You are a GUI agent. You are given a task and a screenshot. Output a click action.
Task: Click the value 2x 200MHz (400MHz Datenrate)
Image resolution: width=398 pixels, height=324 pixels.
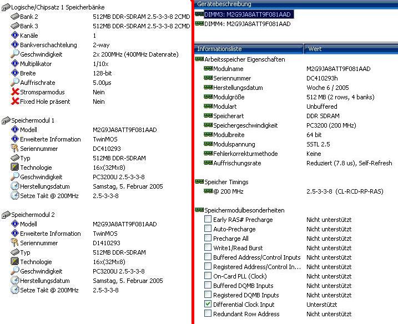[136, 54]
